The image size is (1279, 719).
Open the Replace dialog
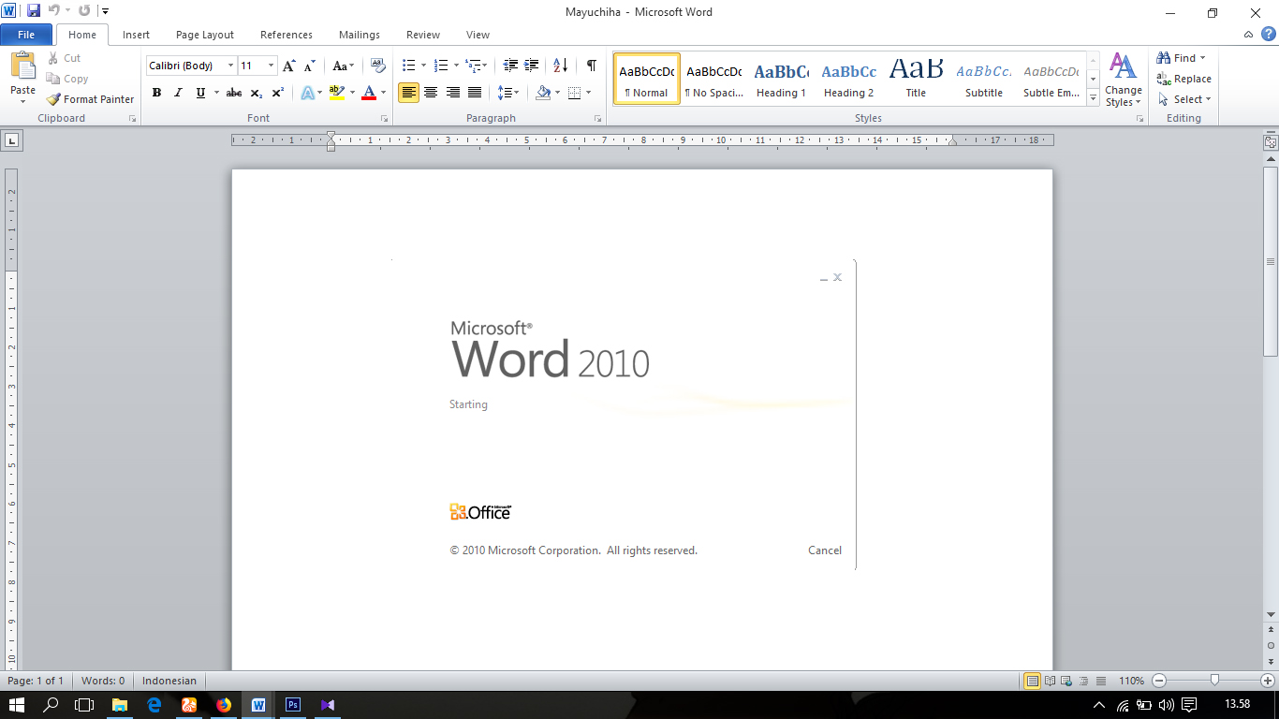[x=1183, y=79]
